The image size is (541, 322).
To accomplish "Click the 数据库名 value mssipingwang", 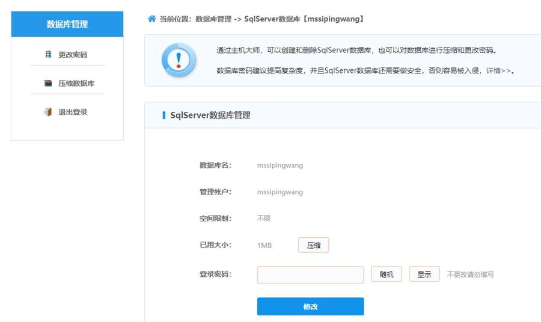I will click(280, 166).
